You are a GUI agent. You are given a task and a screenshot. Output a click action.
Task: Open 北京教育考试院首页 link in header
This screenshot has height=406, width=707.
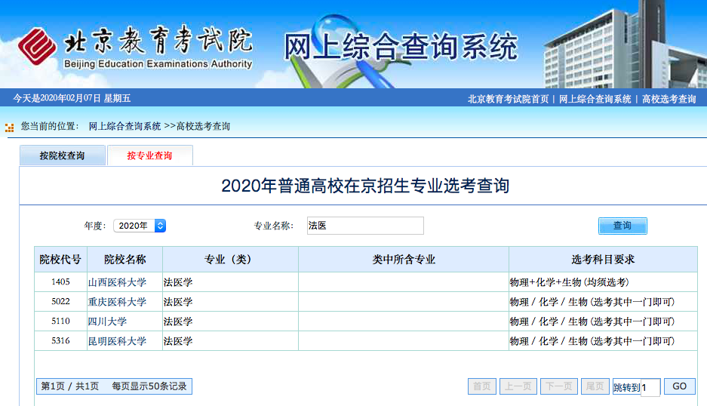[x=508, y=99]
